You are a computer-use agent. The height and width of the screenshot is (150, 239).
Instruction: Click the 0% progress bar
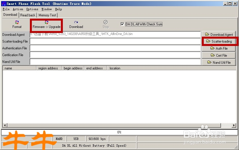point(119,132)
